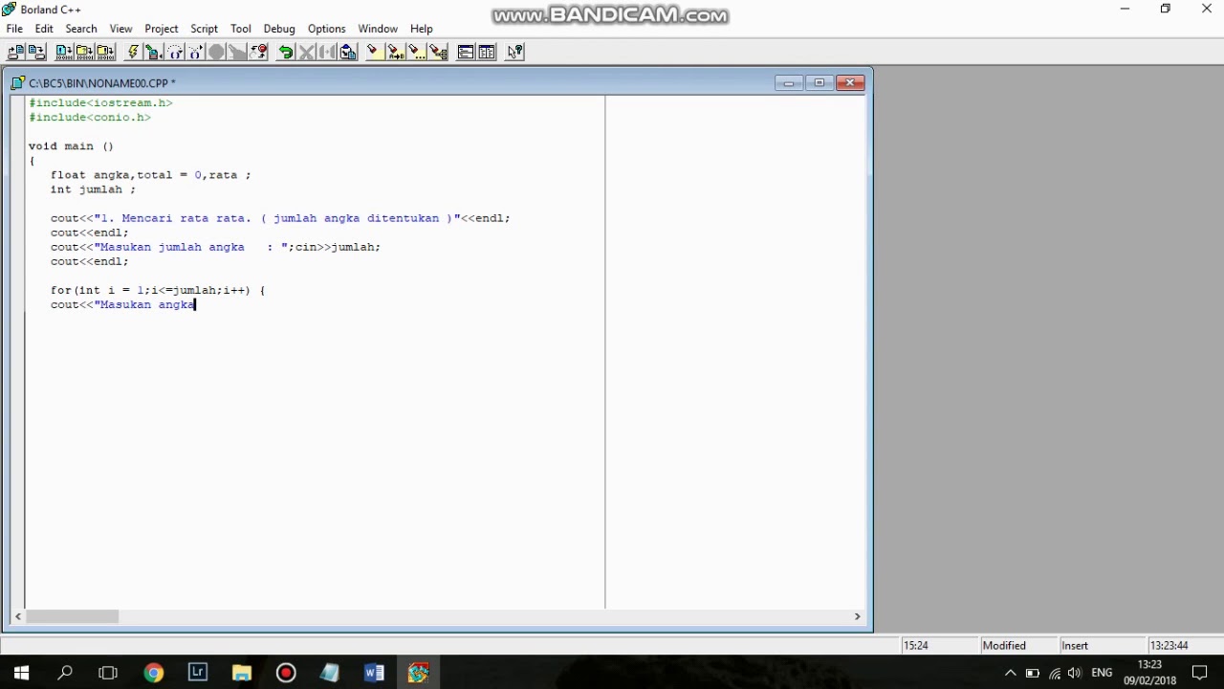
Task: Open the Search menu
Action: point(81,29)
